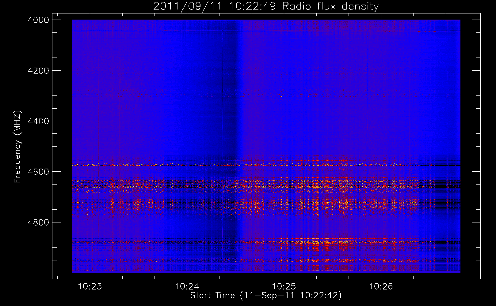Click the "Start Time (11-Sep-11 10:22:42)" axis label

point(266,296)
